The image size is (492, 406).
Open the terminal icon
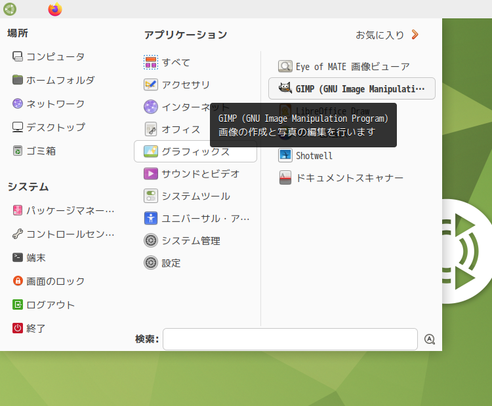[x=18, y=257]
